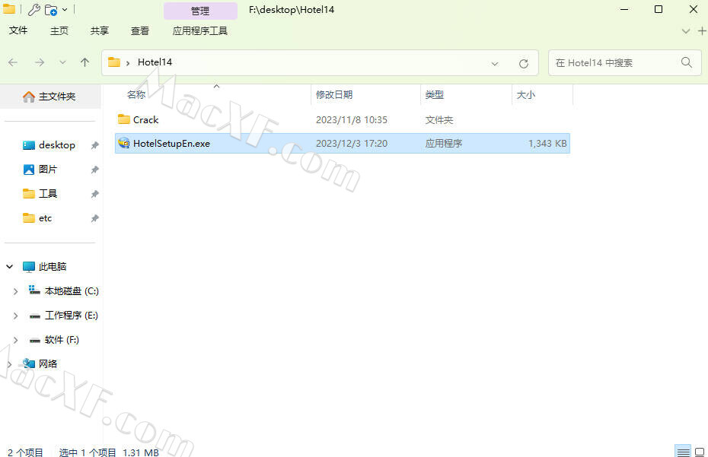Expand the 网络 node
This screenshot has width=708, height=457.
point(9,364)
